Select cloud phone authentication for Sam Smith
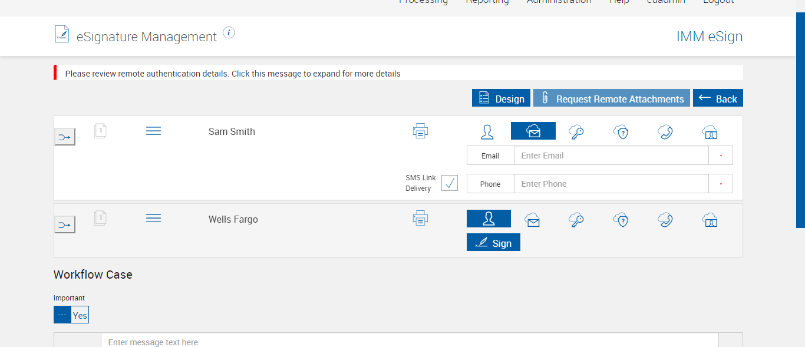The width and height of the screenshot is (805, 347). pos(665,131)
